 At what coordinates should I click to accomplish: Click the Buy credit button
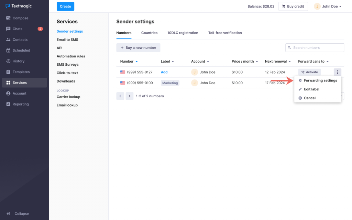point(293,6)
